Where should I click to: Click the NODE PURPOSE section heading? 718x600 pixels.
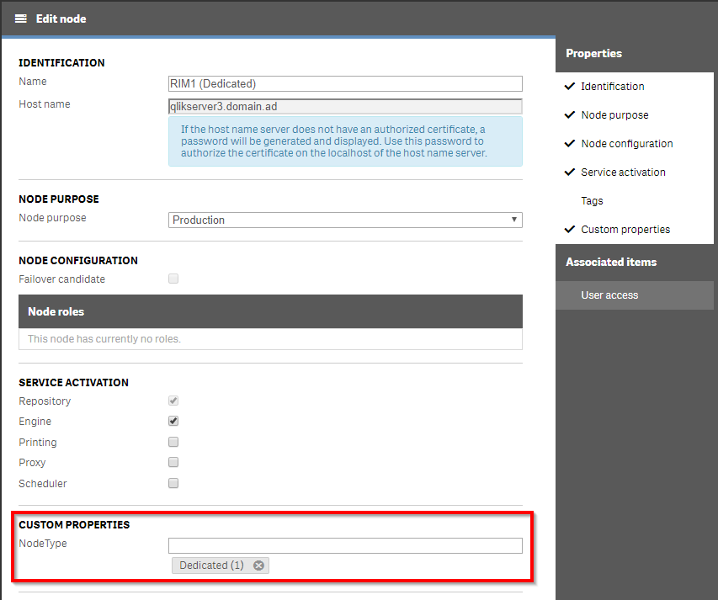59,199
